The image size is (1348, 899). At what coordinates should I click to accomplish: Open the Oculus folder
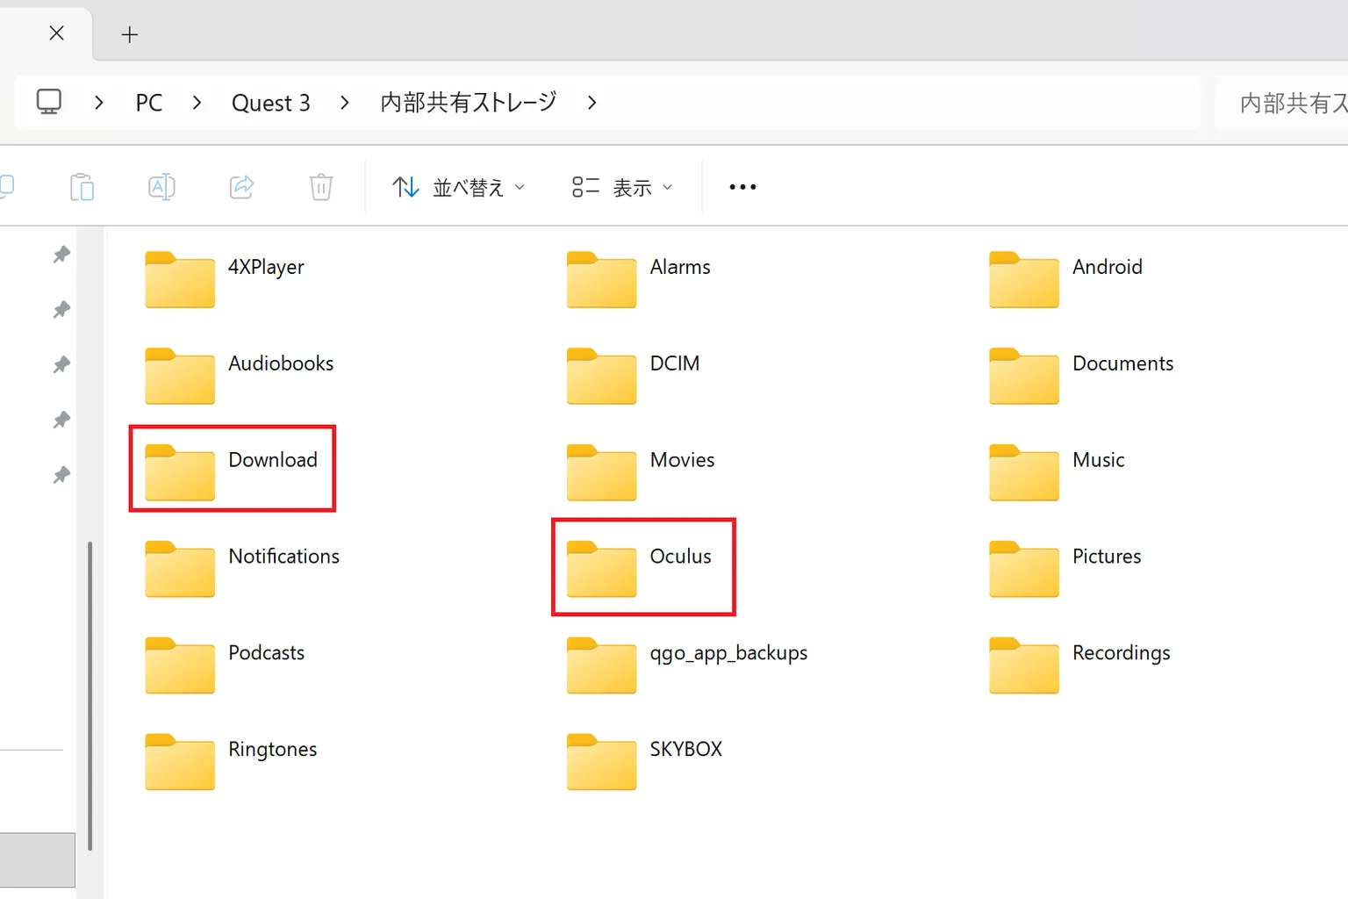pyautogui.click(x=639, y=569)
